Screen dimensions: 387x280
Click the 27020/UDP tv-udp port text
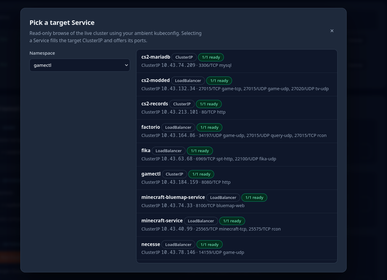310,89
